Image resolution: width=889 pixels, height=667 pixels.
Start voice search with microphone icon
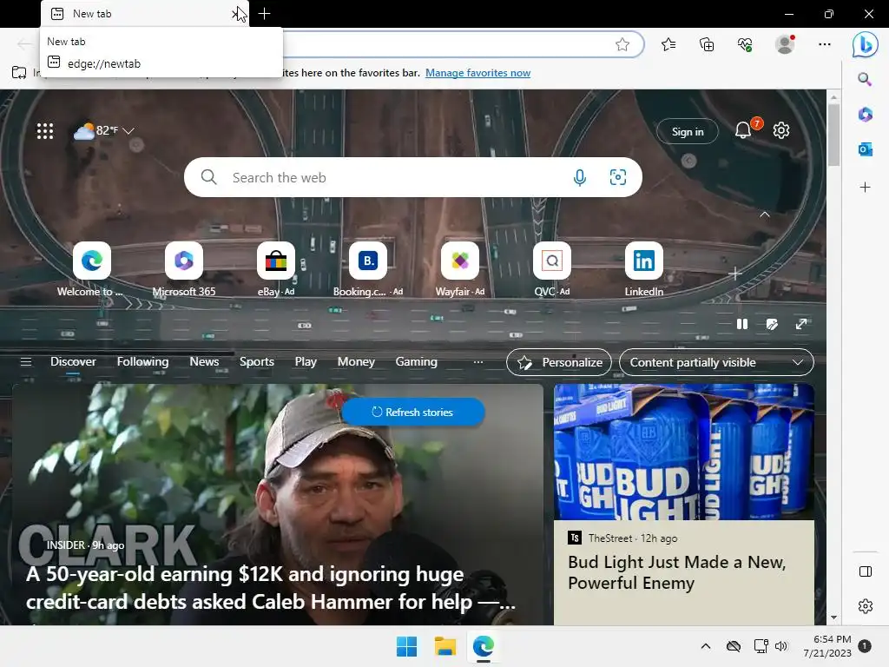pyautogui.click(x=579, y=177)
